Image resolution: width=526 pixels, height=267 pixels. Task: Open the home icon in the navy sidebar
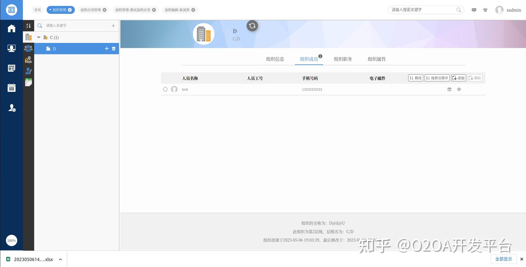pos(11,28)
